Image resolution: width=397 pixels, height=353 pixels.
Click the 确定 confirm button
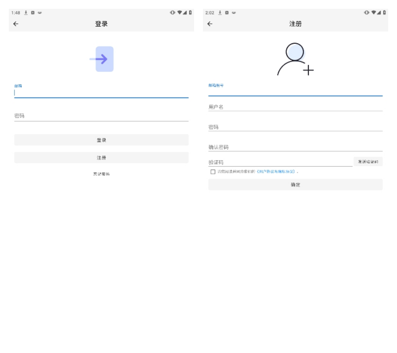click(x=295, y=184)
